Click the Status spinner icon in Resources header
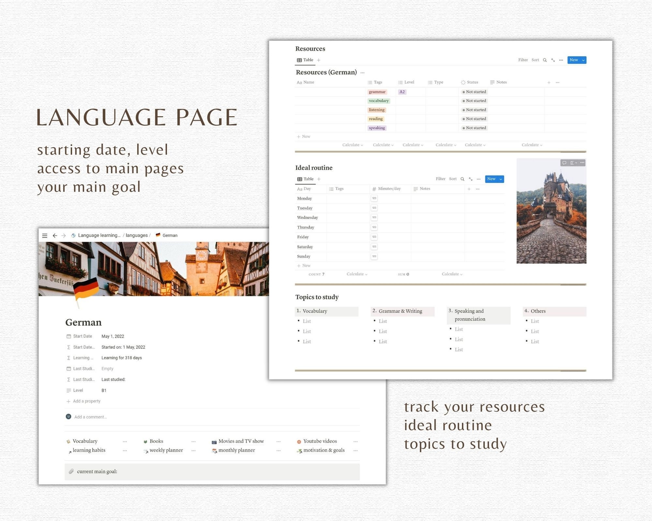Viewport: 652px width, 521px height. pyautogui.click(x=463, y=82)
